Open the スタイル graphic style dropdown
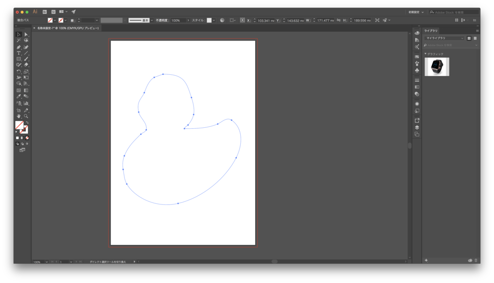The height and width of the screenshot is (283, 494). pyautogui.click(x=214, y=20)
